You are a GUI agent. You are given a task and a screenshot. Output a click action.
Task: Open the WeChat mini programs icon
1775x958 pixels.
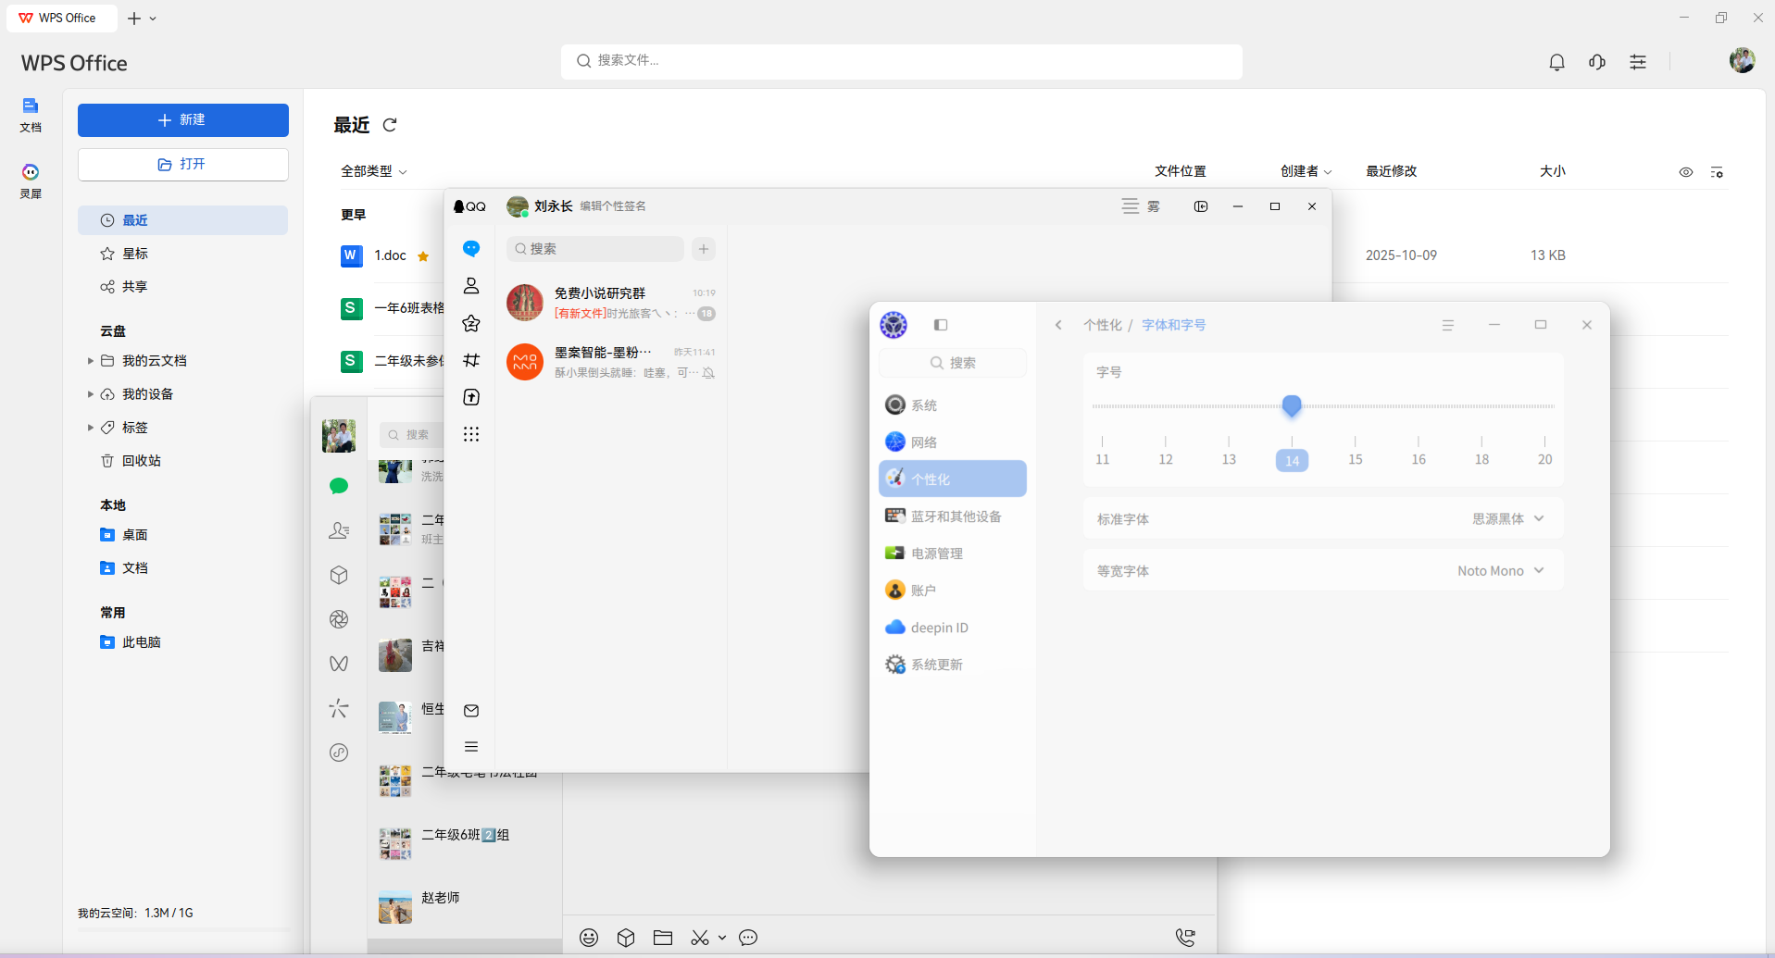[339, 753]
